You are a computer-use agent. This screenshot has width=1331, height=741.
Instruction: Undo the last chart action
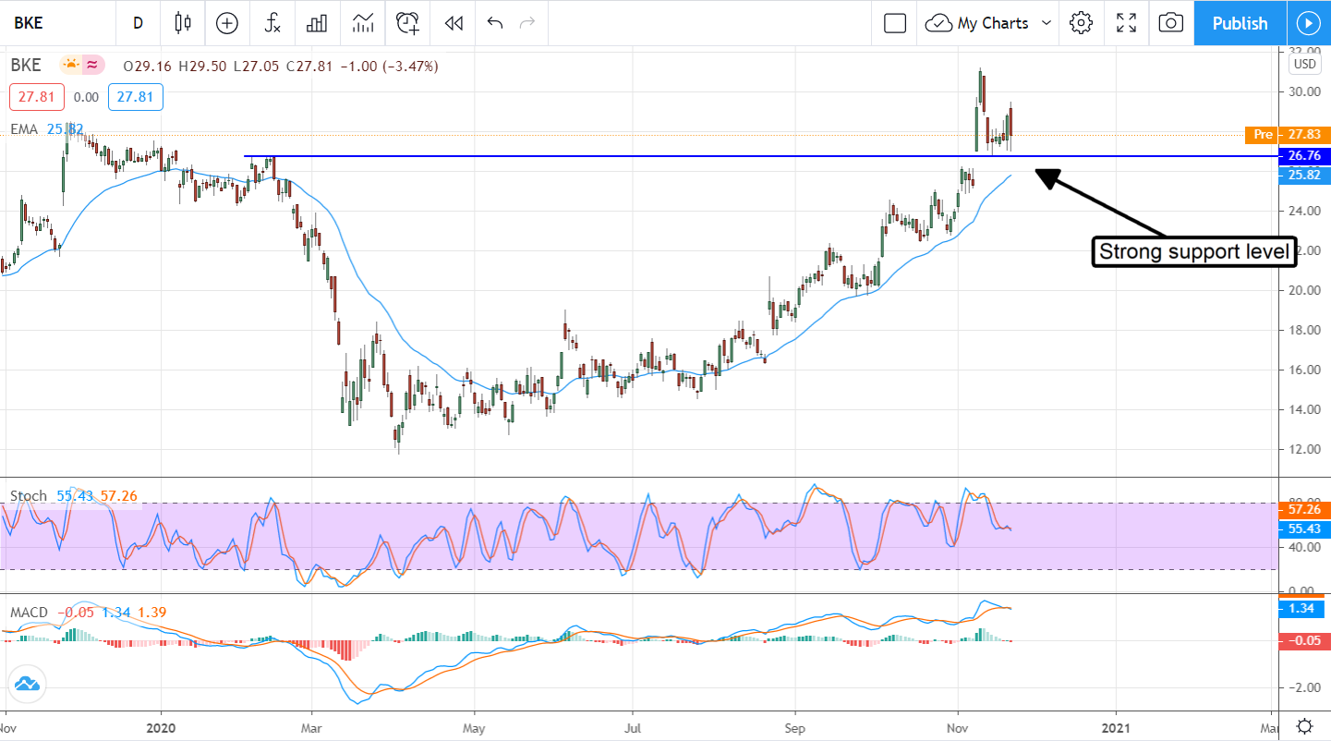point(495,23)
